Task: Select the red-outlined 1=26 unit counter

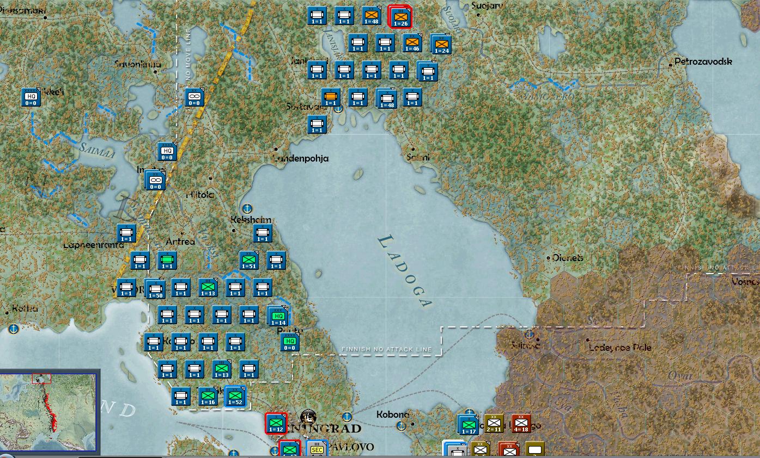Action: click(400, 17)
